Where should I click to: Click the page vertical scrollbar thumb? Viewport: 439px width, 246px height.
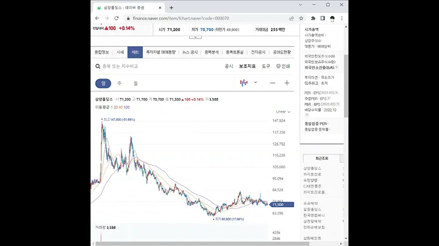pos(346,86)
